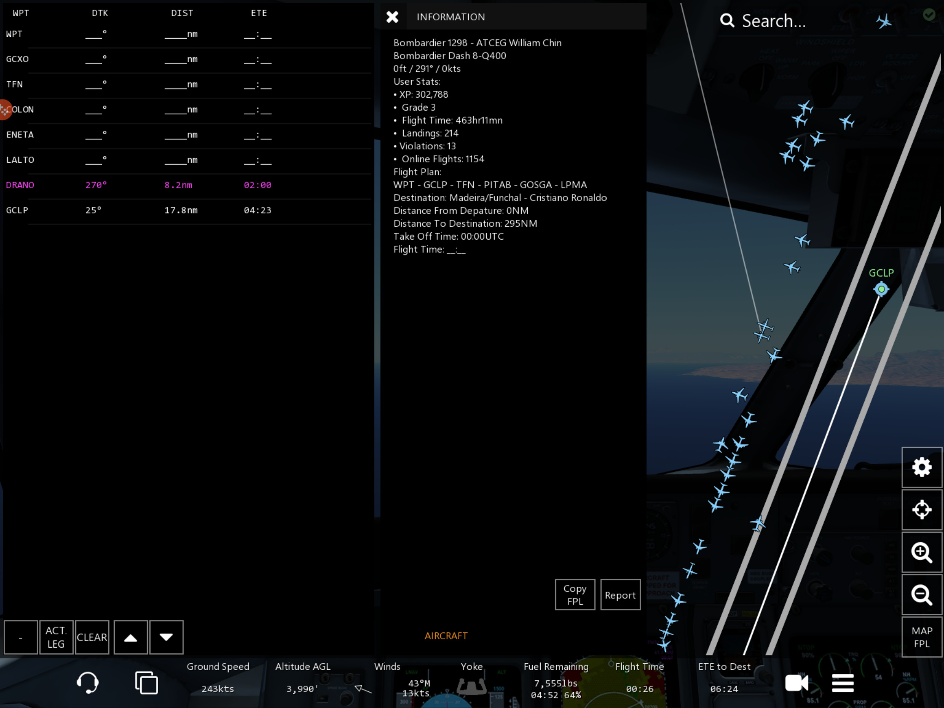Toggle the aircraft icon beside search
This screenshot has width=944, height=708.
(x=884, y=21)
